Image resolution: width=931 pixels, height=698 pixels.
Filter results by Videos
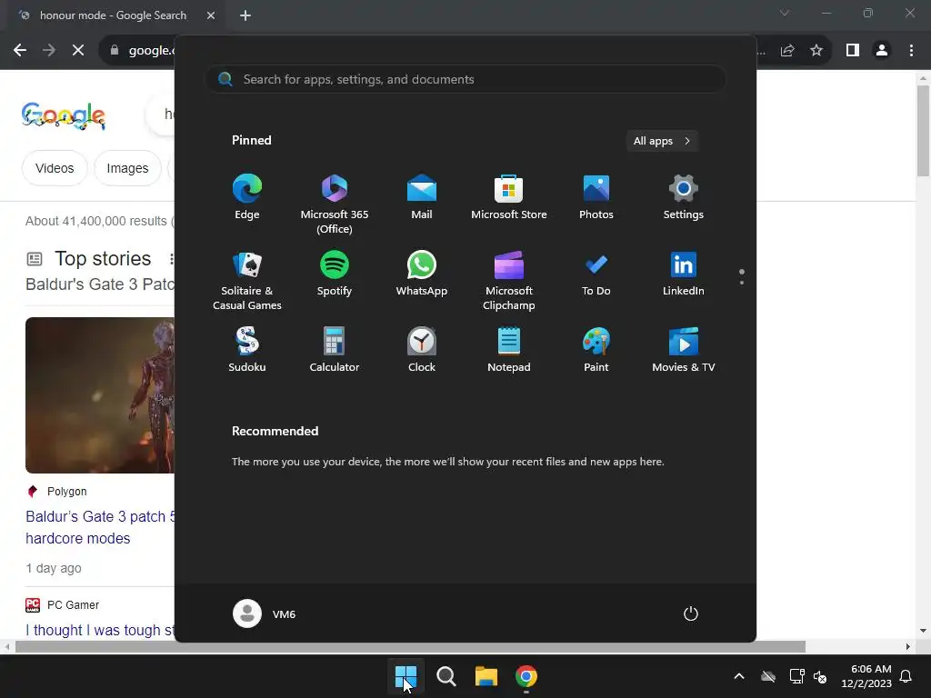point(55,168)
